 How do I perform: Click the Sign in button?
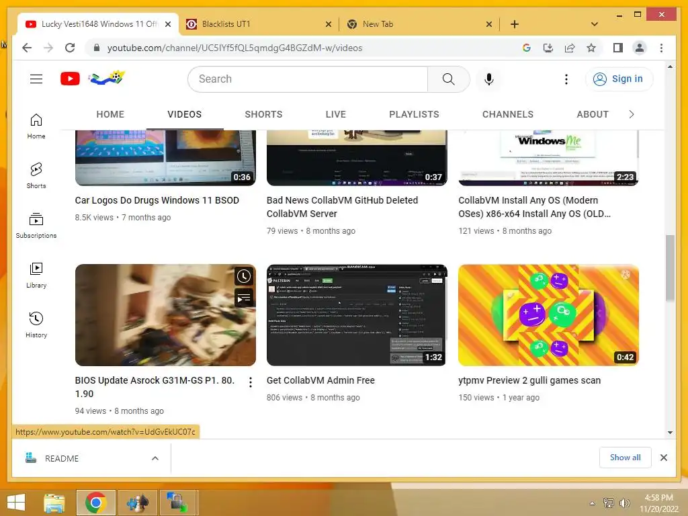(619, 79)
